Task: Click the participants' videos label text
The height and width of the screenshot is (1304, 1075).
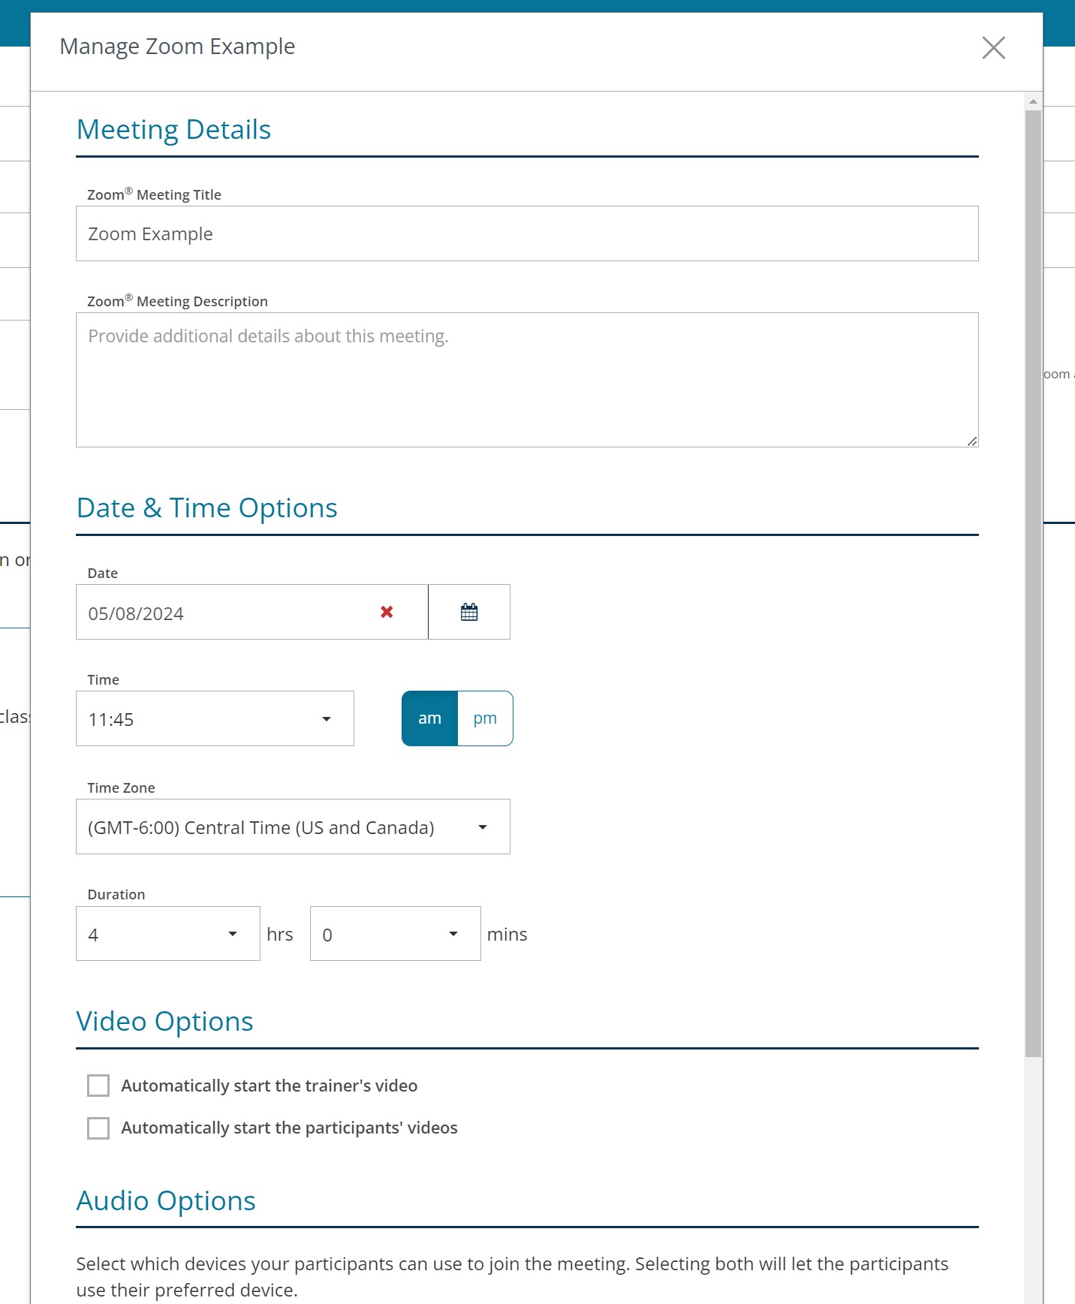Action: coord(289,1128)
